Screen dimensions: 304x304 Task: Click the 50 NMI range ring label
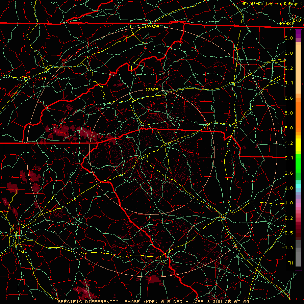[x=152, y=89]
